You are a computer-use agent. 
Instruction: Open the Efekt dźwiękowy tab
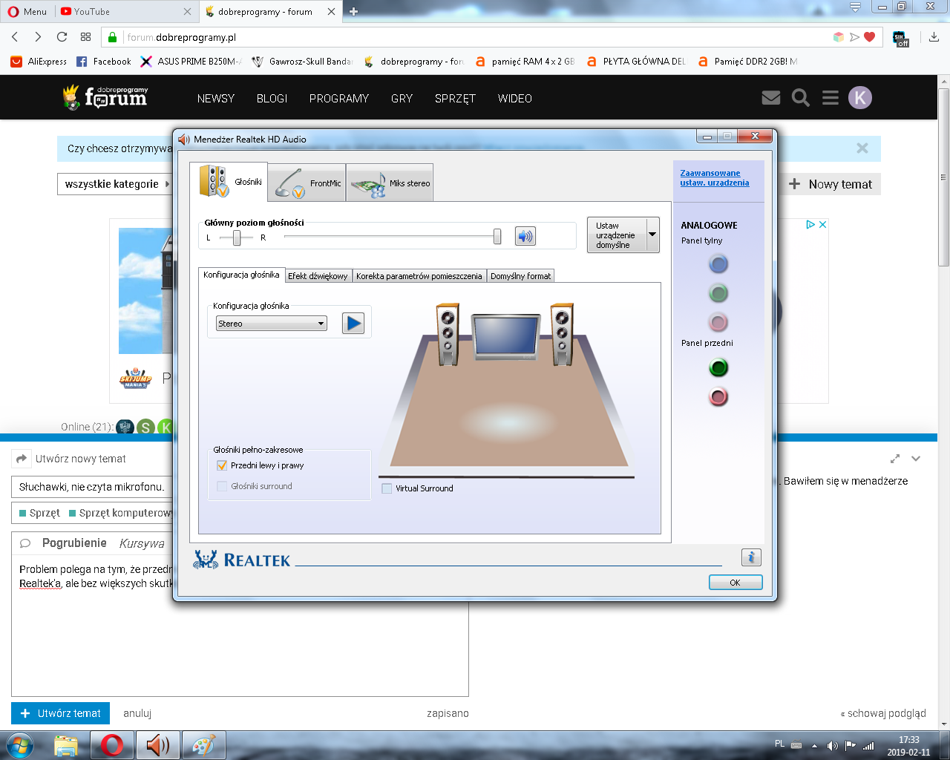pos(318,276)
